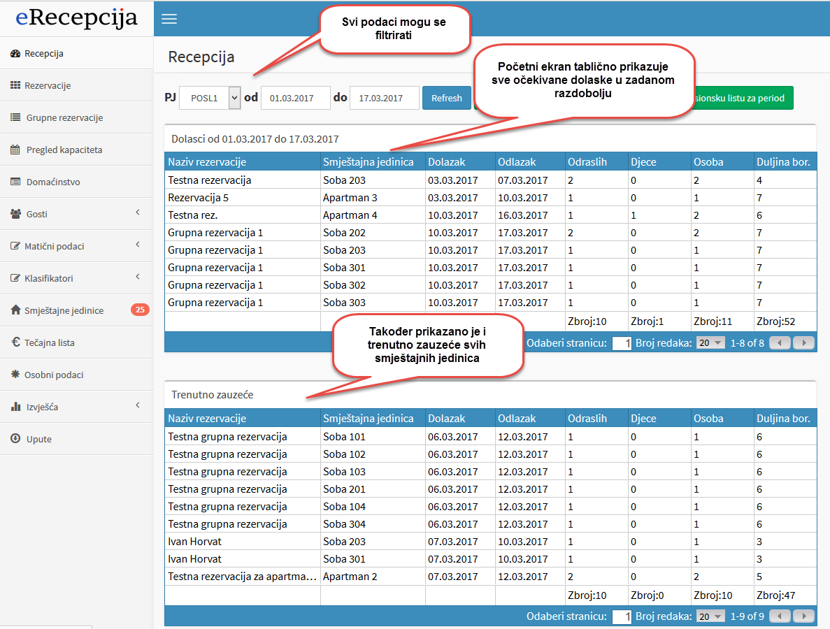Go to next page in Trenutno zauzeće table
The image size is (830, 629).
803,616
